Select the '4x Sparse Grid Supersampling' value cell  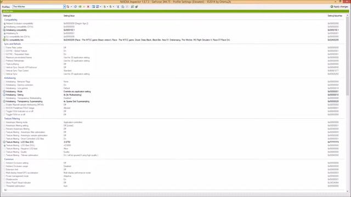coord(76,101)
